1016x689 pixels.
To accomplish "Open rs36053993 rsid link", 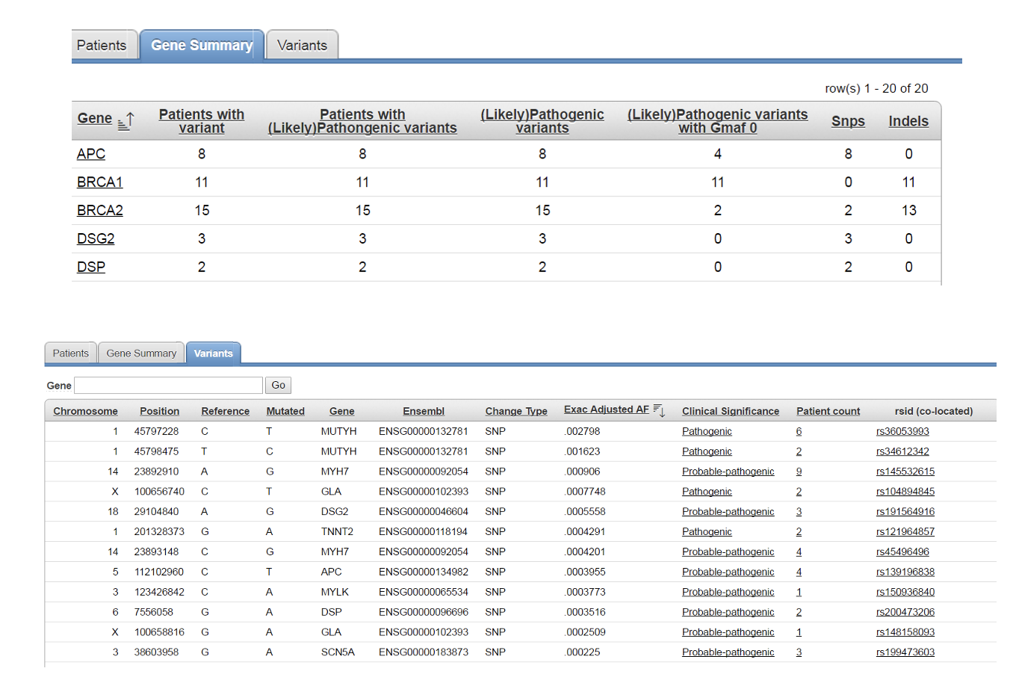I will click(902, 431).
